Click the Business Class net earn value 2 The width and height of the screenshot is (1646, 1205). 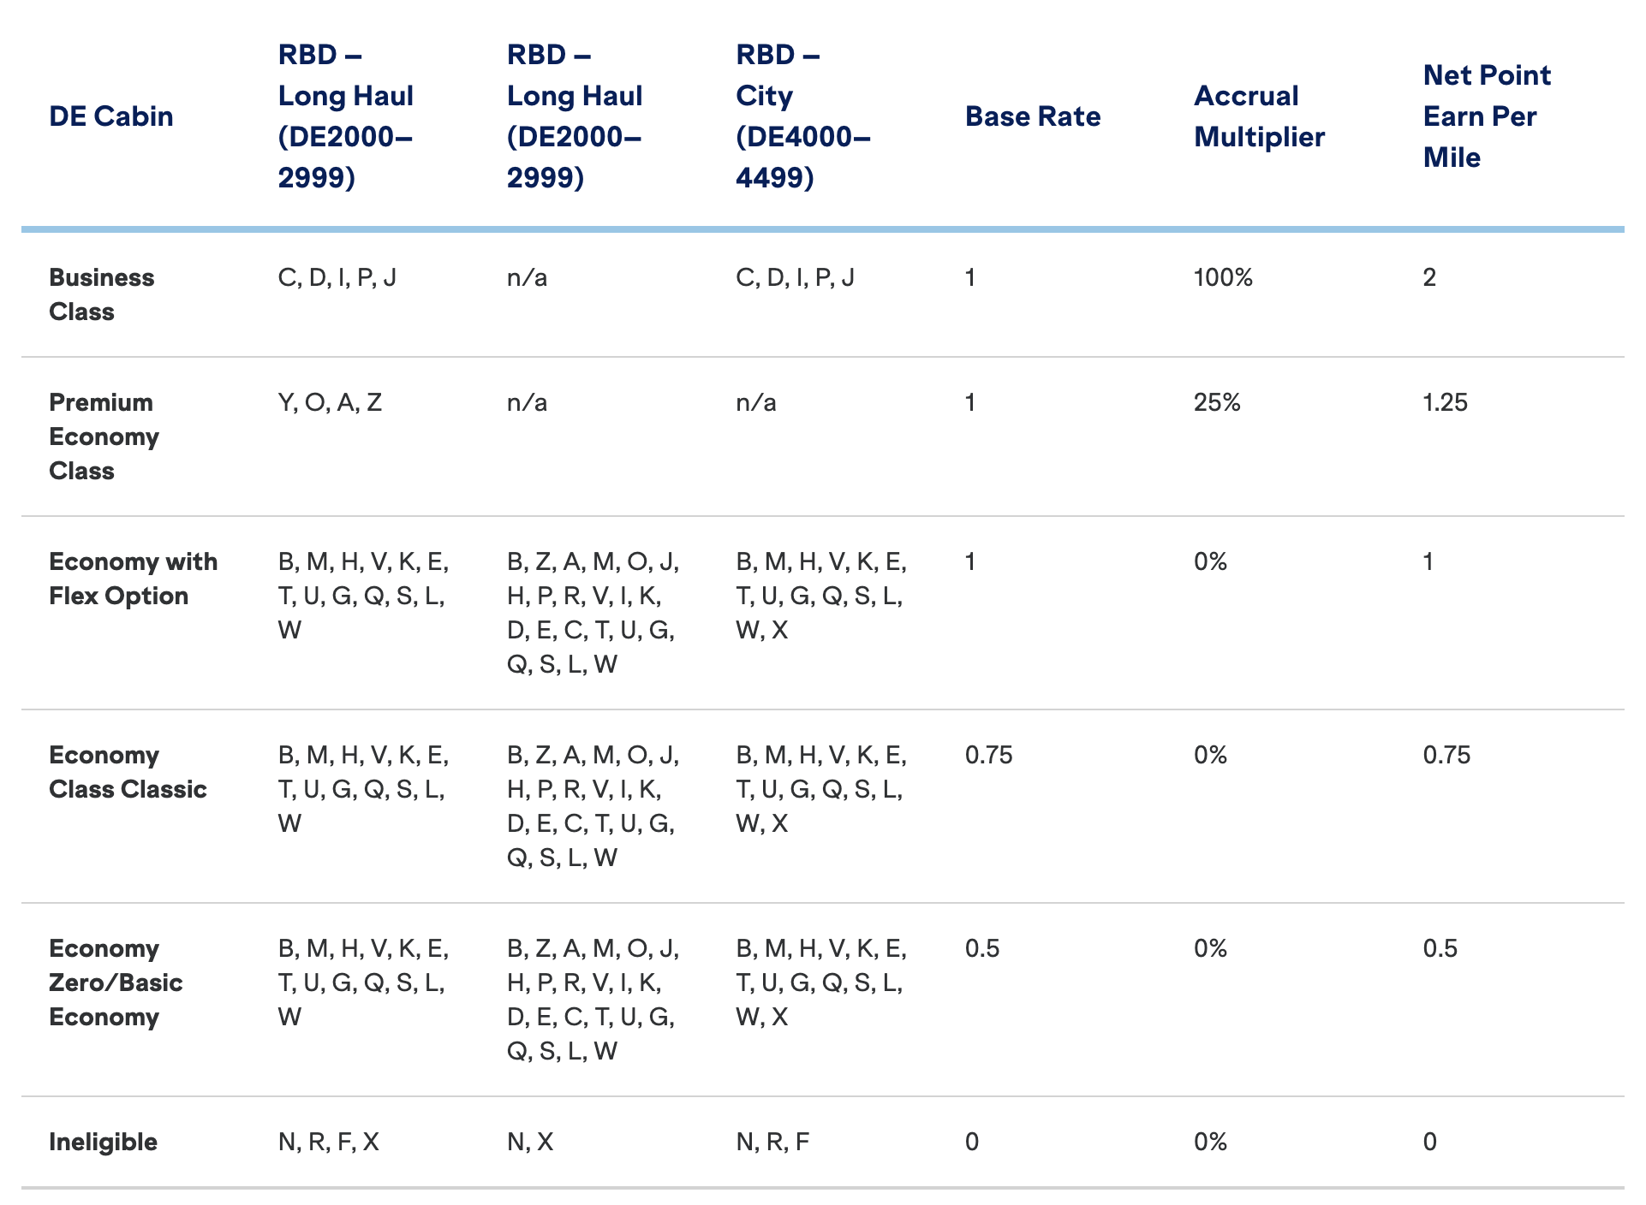tap(1429, 277)
